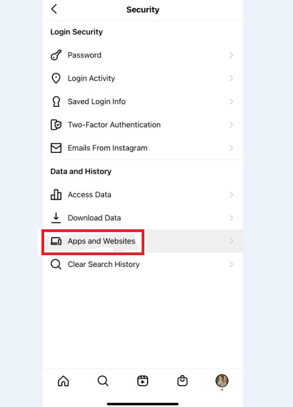Open the Access Data option
Screen dimensions: 293x407
coord(143,194)
